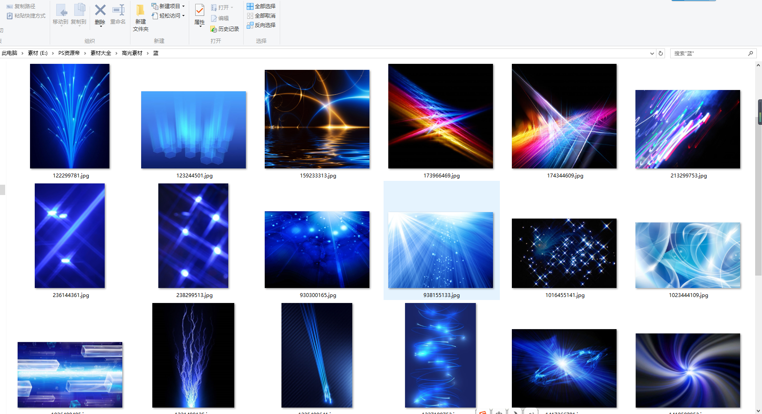Select the 174344609.jpg thumbnail

[x=564, y=116]
